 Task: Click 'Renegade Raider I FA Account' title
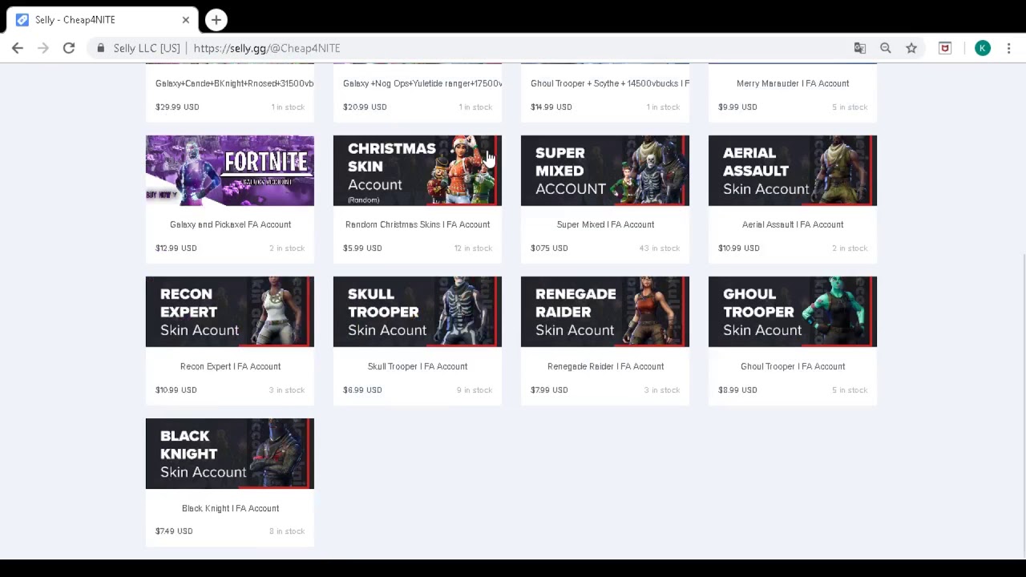[x=605, y=366]
